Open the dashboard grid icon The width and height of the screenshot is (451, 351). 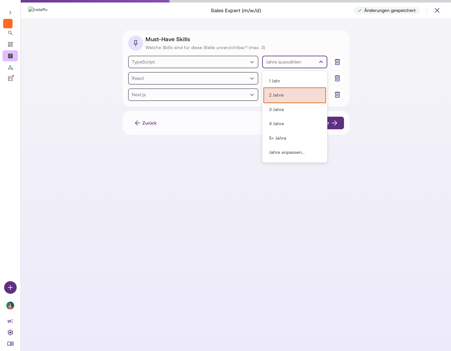(10, 44)
